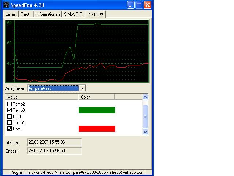Tick the Temp1 checkbox
Image resolution: width=234 pixels, height=176 pixels.
9,122
